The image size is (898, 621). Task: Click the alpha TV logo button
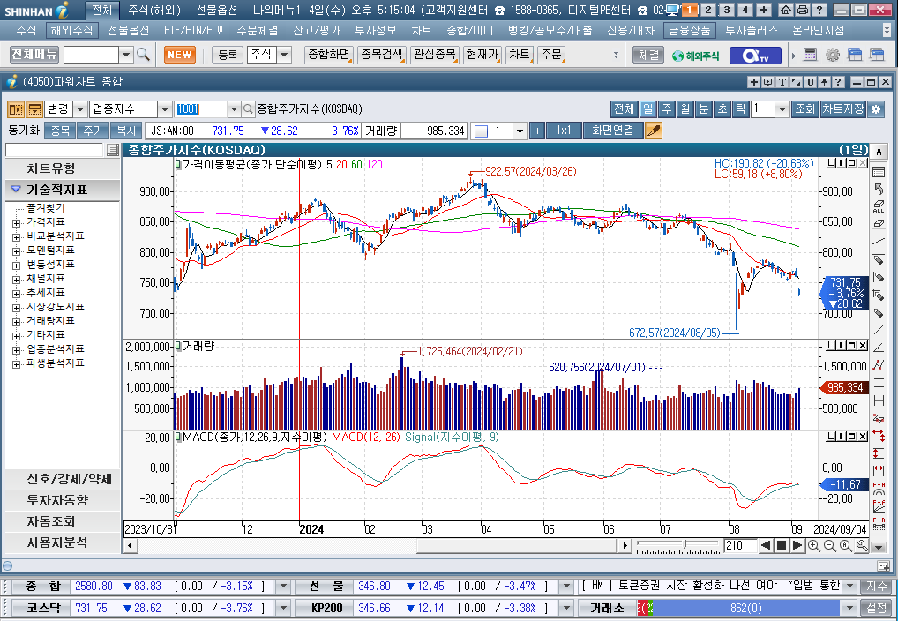(755, 55)
